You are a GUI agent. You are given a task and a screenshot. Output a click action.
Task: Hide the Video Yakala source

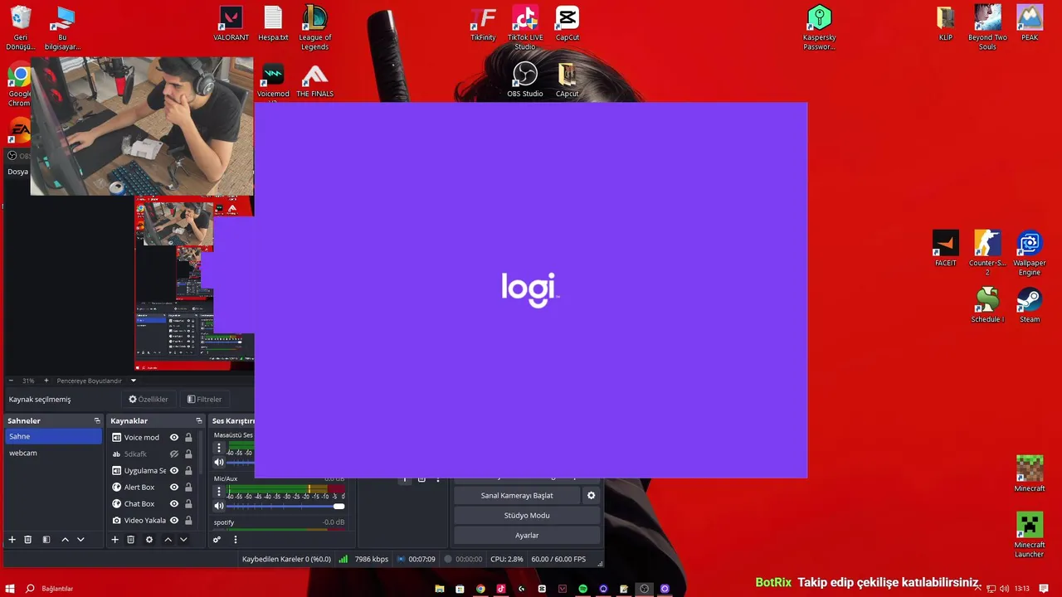[174, 520]
